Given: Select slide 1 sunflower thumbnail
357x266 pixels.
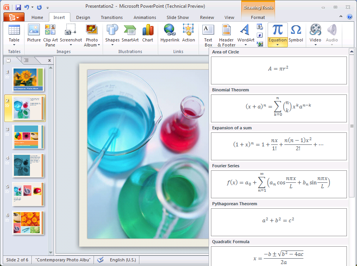Looking at the screenshot, I should [28, 79].
